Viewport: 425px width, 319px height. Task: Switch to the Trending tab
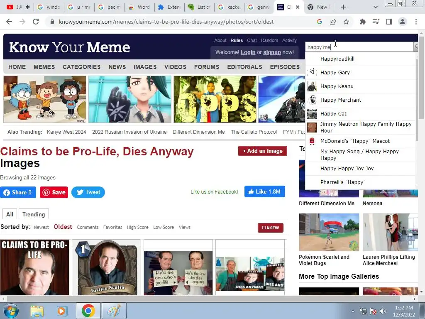click(x=34, y=214)
